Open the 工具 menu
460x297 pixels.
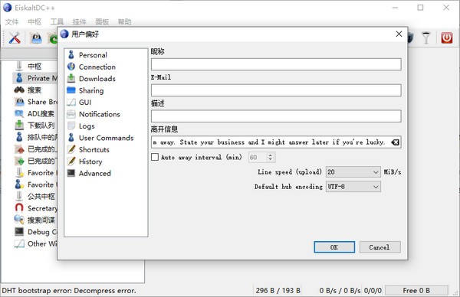[x=57, y=21]
